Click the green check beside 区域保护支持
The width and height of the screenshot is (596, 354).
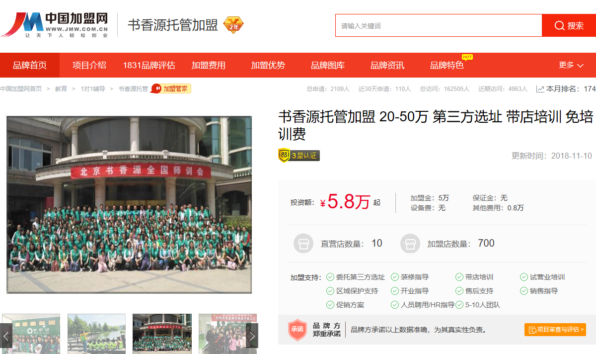click(330, 291)
